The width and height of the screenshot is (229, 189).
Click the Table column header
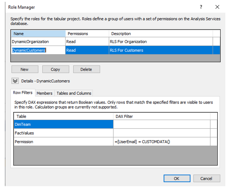click(63, 116)
